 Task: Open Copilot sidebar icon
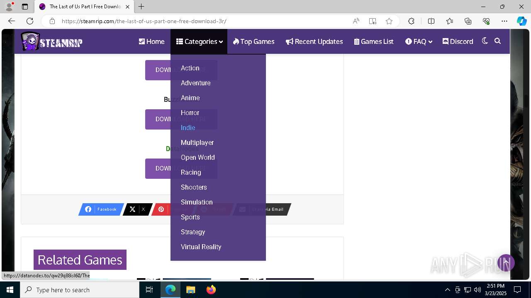pyautogui.click(x=521, y=21)
